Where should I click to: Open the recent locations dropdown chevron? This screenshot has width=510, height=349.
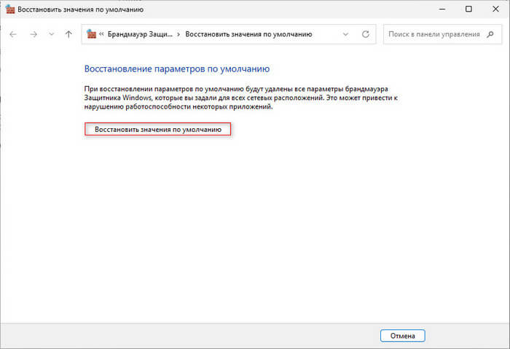tap(50, 34)
